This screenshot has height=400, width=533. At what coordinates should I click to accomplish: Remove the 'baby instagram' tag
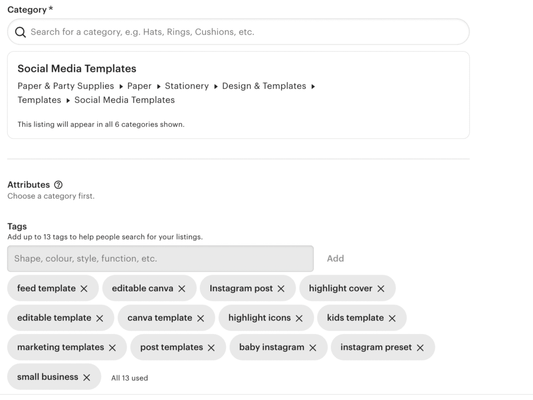click(x=312, y=347)
